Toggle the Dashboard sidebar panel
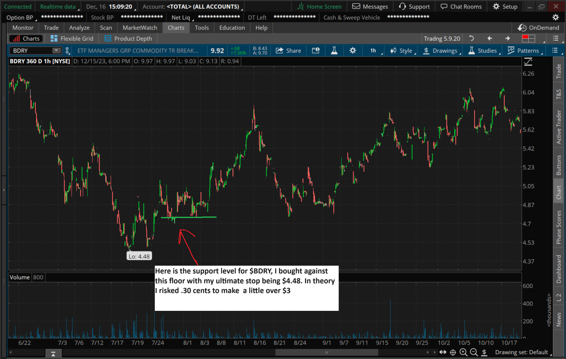The image size is (566, 359). 558,269
